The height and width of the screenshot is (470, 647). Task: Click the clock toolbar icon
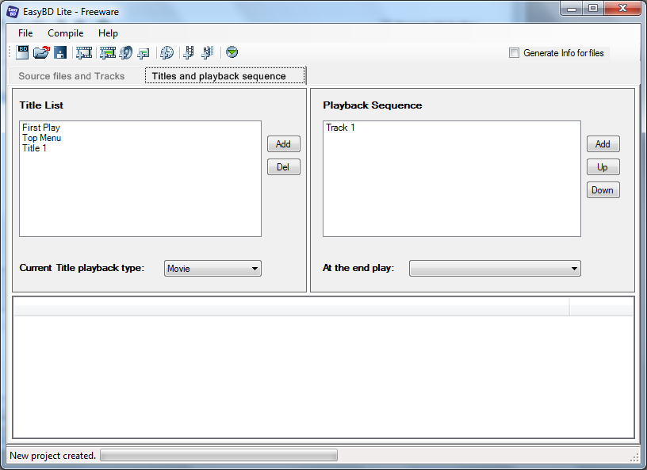pos(167,52)
